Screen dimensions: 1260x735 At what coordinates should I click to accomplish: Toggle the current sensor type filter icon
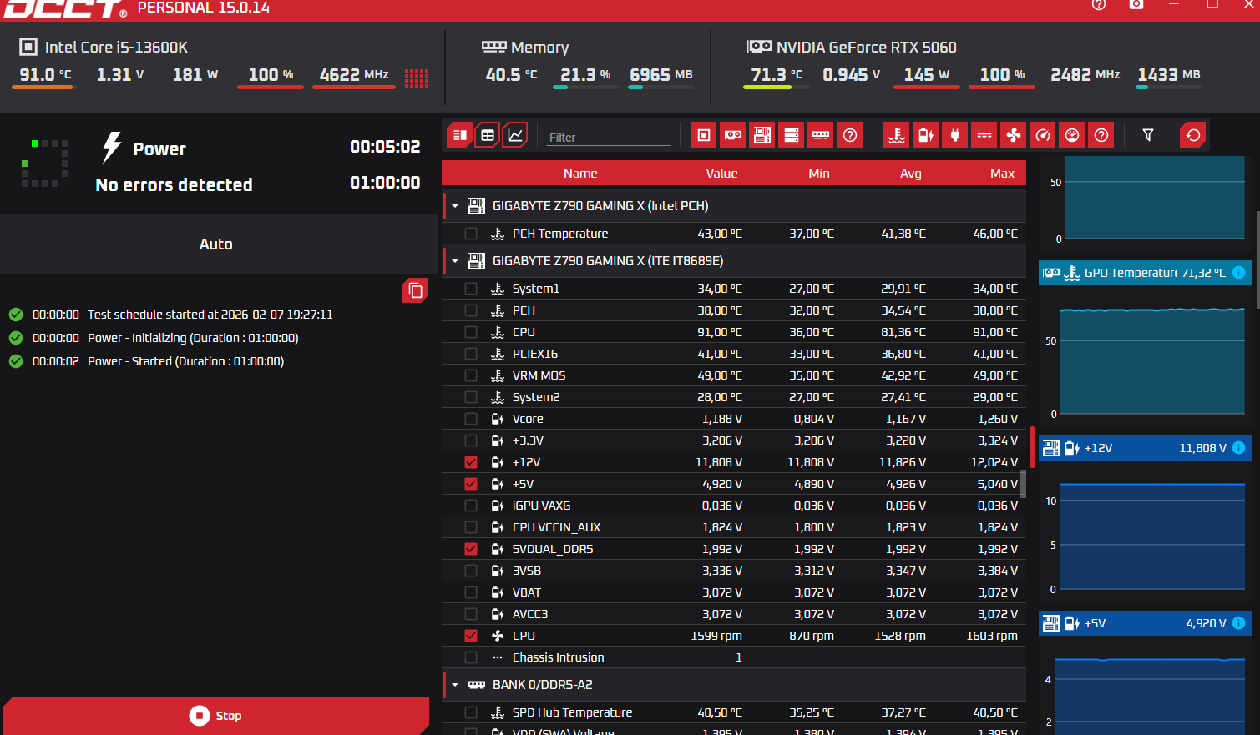pyautogui.click(x=984, y=135)
